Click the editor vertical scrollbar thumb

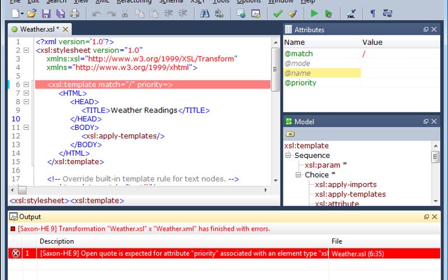pos(275,69)
